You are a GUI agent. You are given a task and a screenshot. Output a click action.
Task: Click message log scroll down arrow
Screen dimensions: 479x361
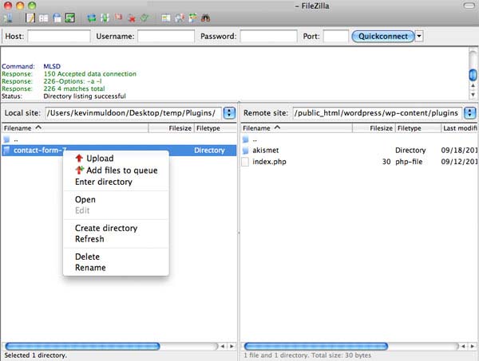[x=473, y=95]
